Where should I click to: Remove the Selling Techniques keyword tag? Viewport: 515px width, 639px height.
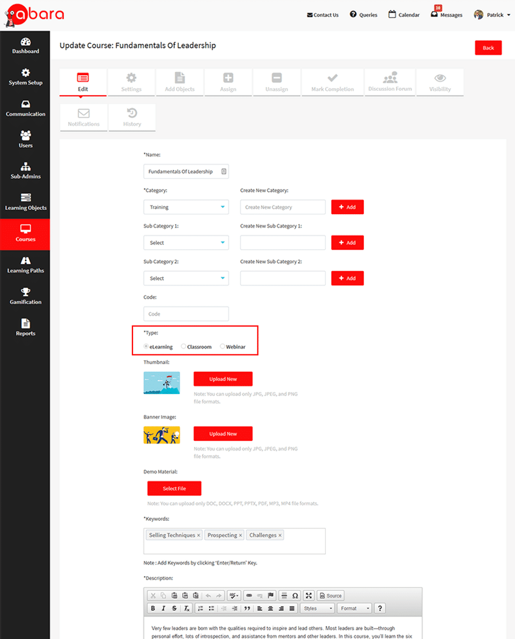(x=198, y=535)
